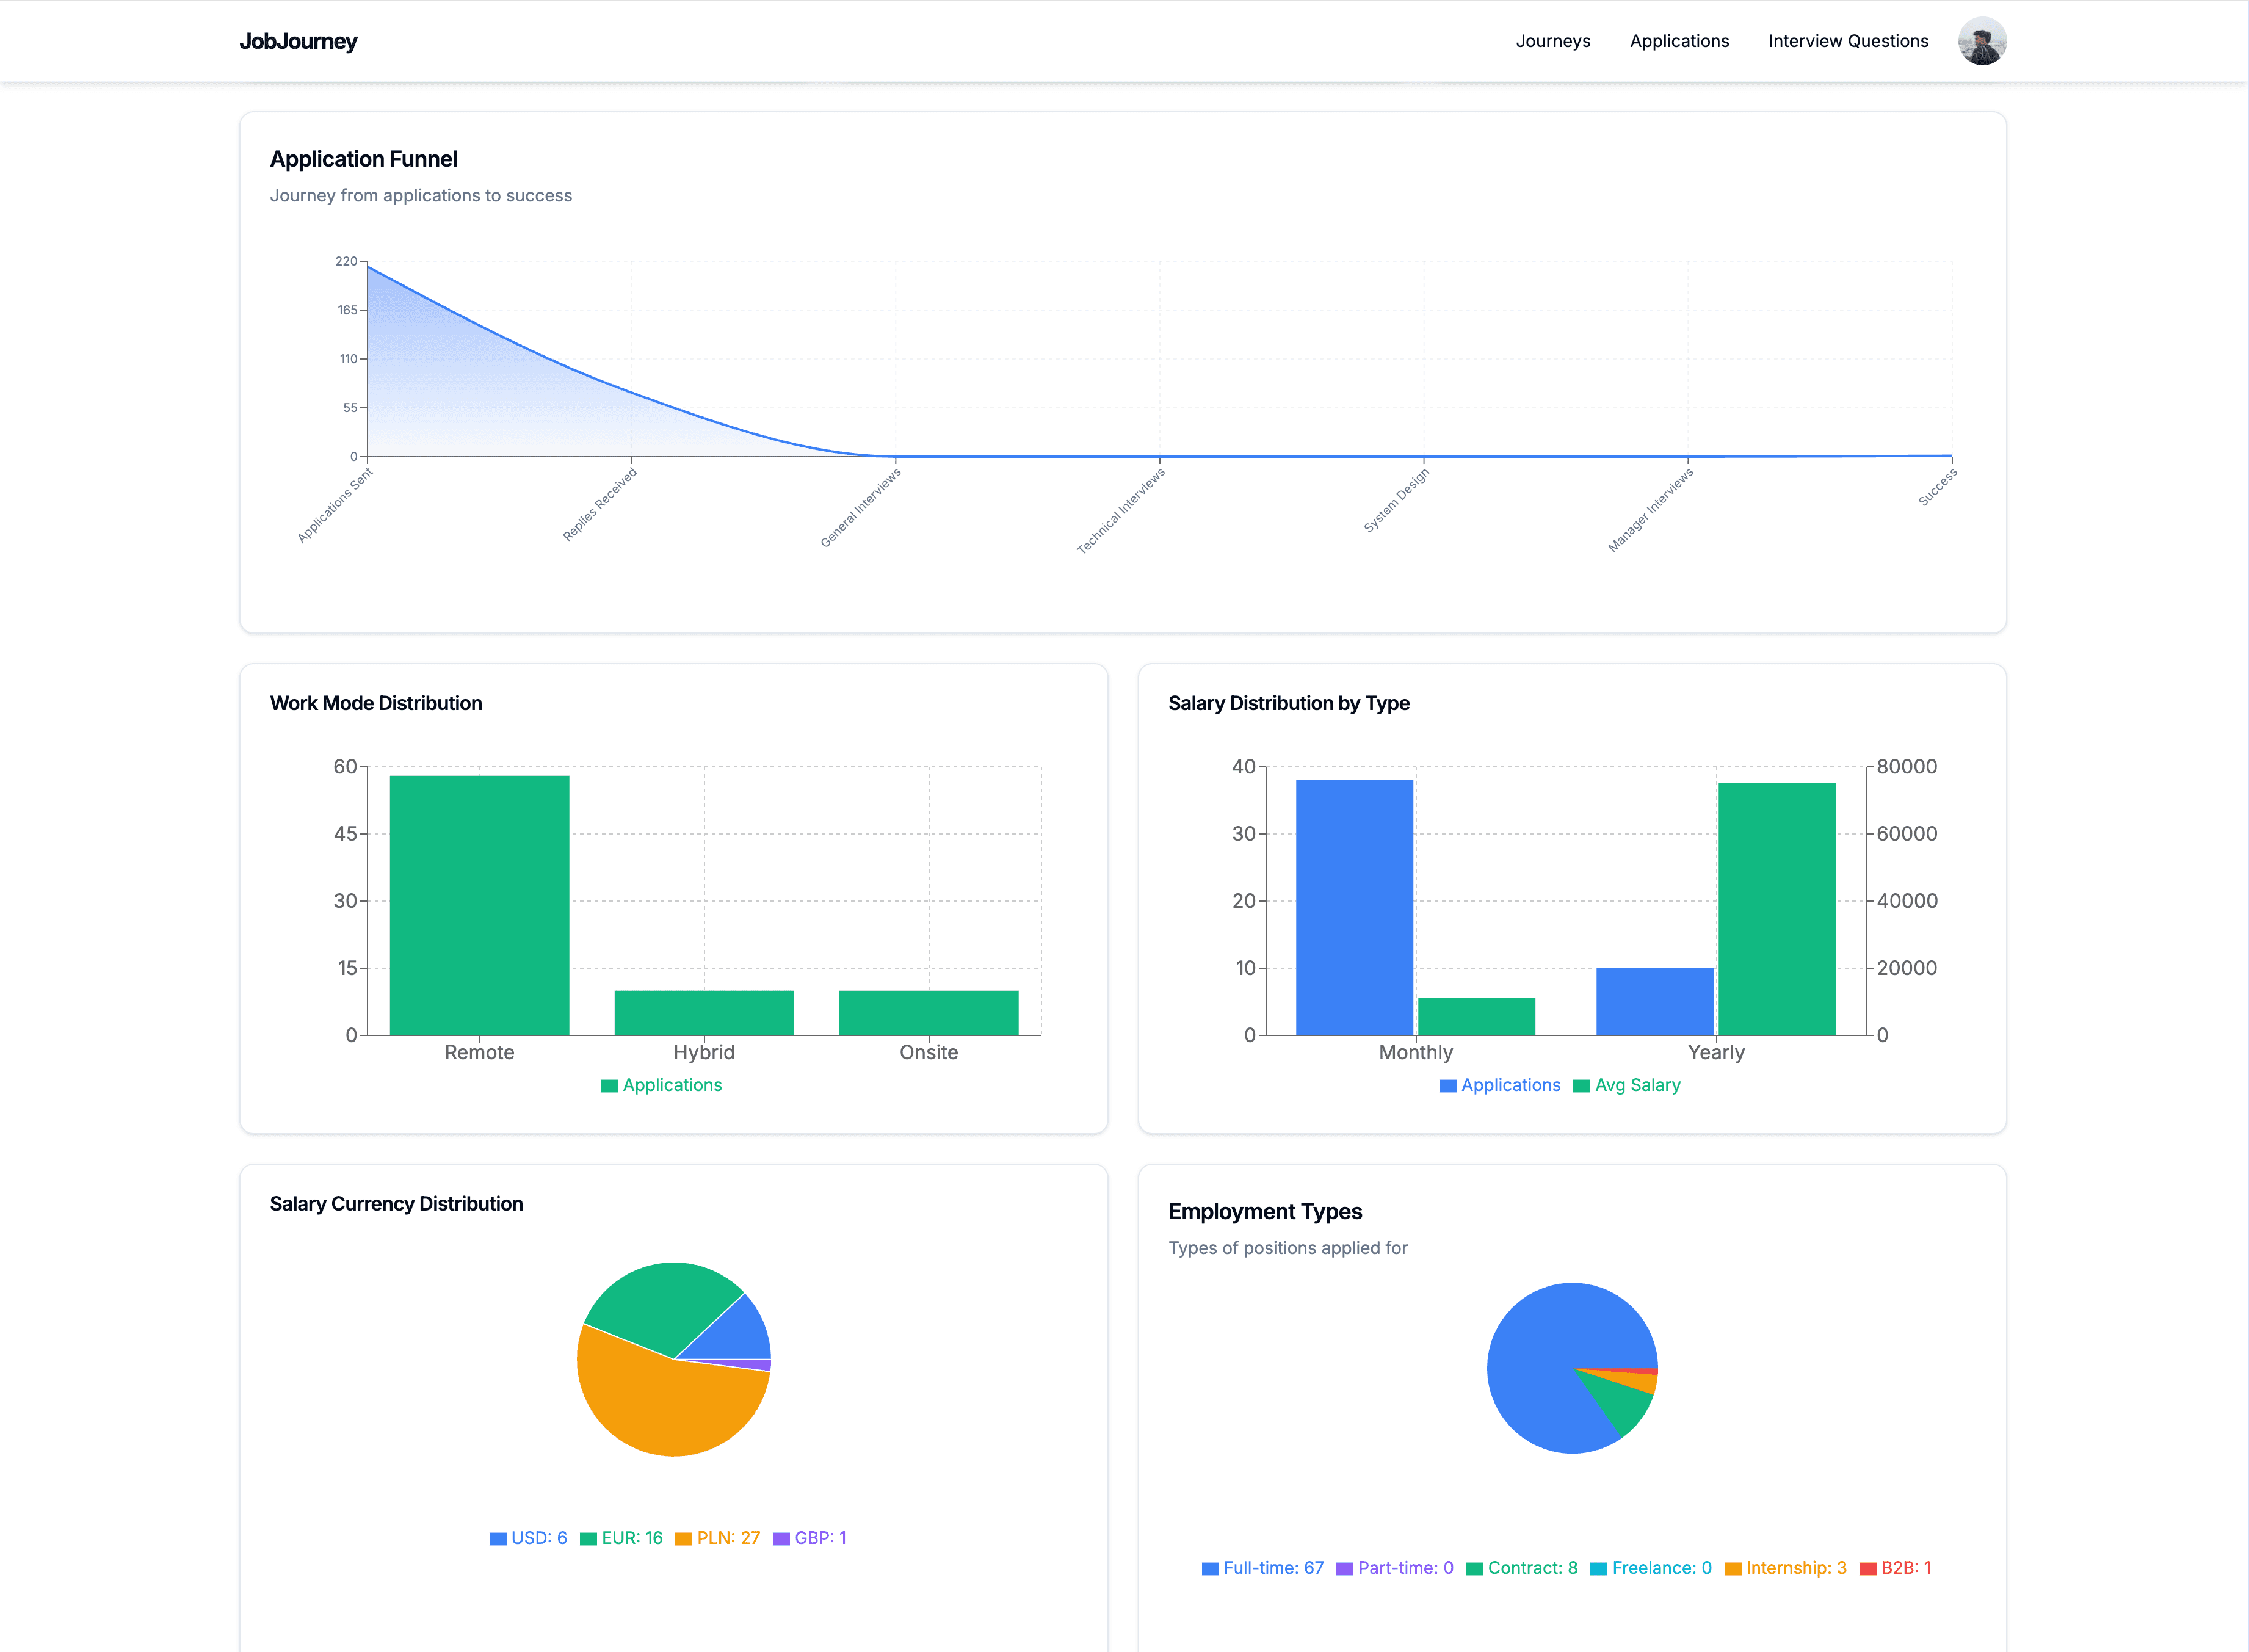The width and height of the screenshot is (2249, 1652).
Task: Open the Journeys page
Action: click(x=1553, y=41)
